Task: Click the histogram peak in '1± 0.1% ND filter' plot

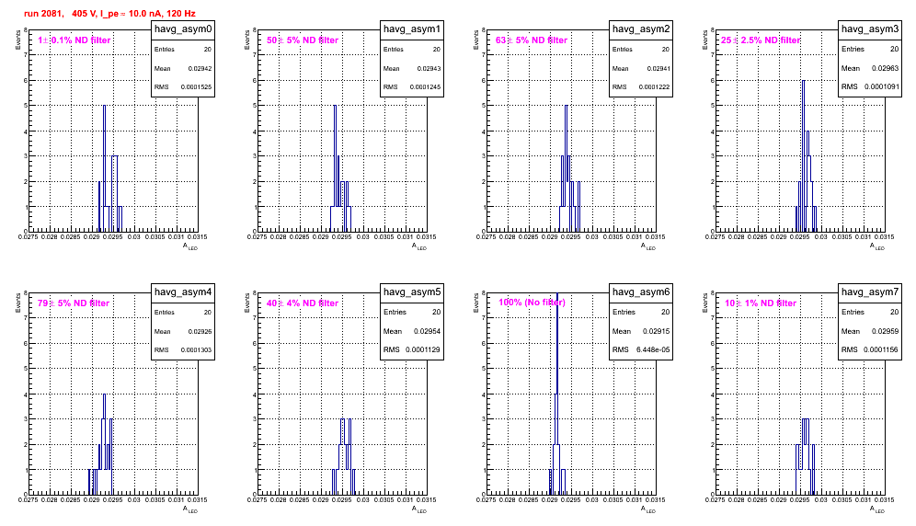Action: [104, 107]
